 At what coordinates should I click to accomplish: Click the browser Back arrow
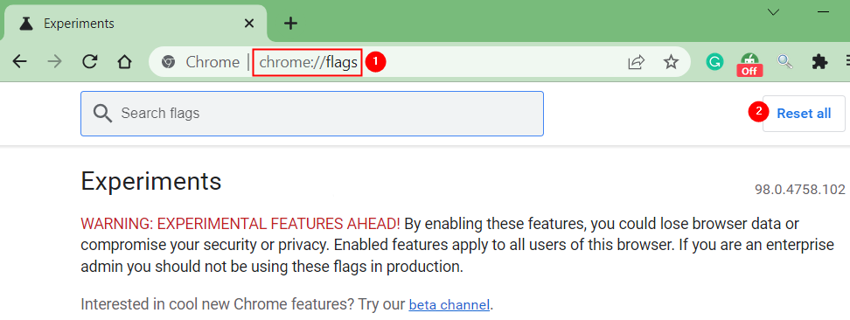[19, 62]
